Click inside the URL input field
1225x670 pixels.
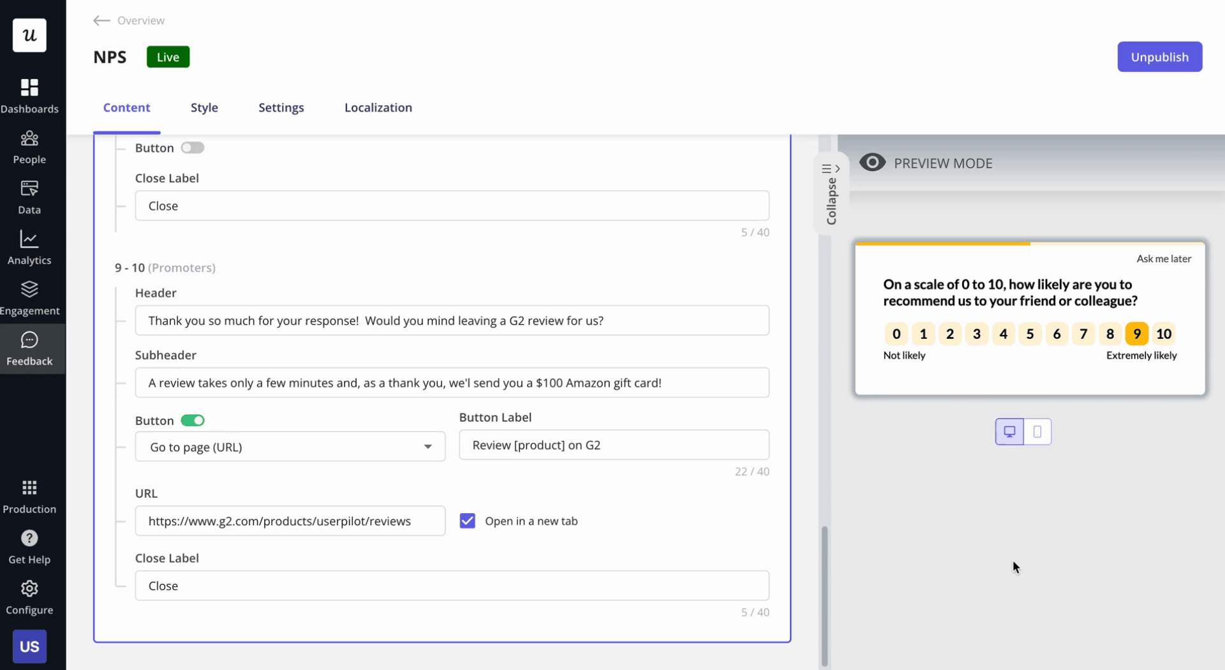[x=290, y=521]
